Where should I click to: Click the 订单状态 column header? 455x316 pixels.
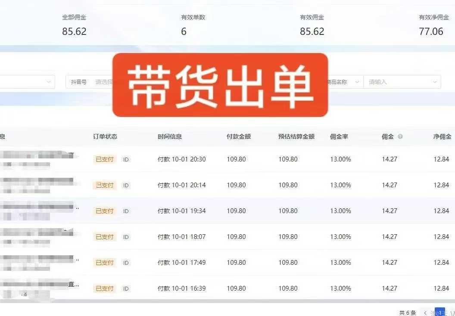[x=105, y=136]
